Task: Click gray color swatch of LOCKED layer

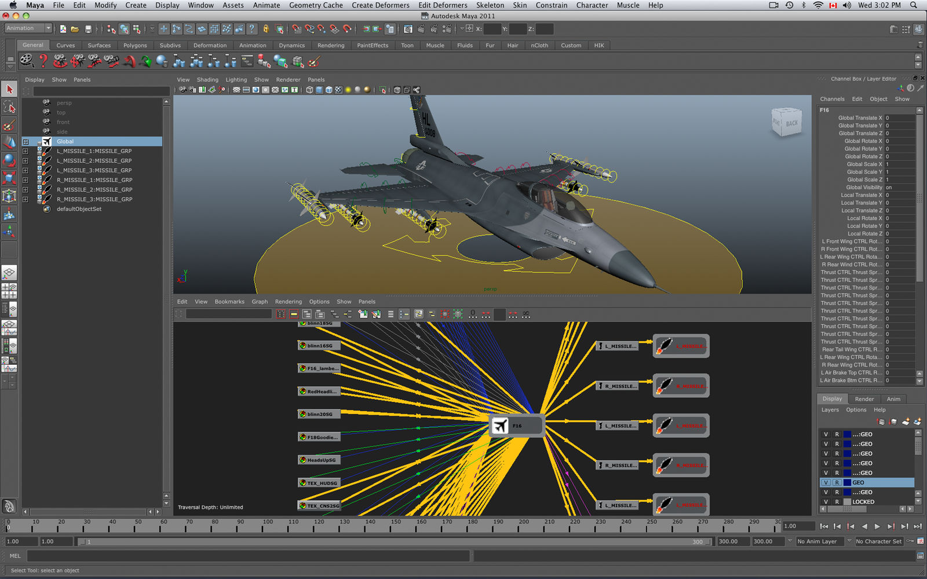Action: pos(847,501)
